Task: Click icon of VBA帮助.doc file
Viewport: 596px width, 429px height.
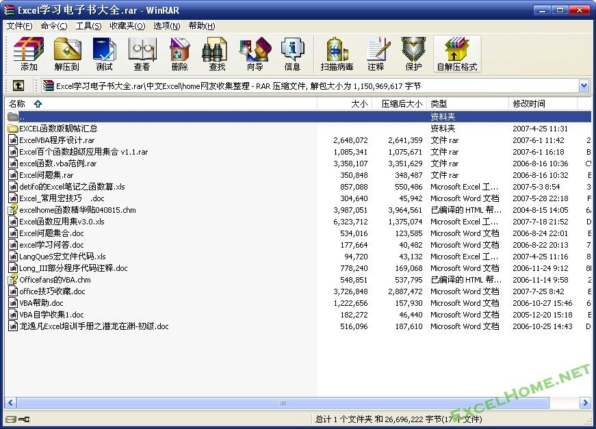Action: point(13,303)
